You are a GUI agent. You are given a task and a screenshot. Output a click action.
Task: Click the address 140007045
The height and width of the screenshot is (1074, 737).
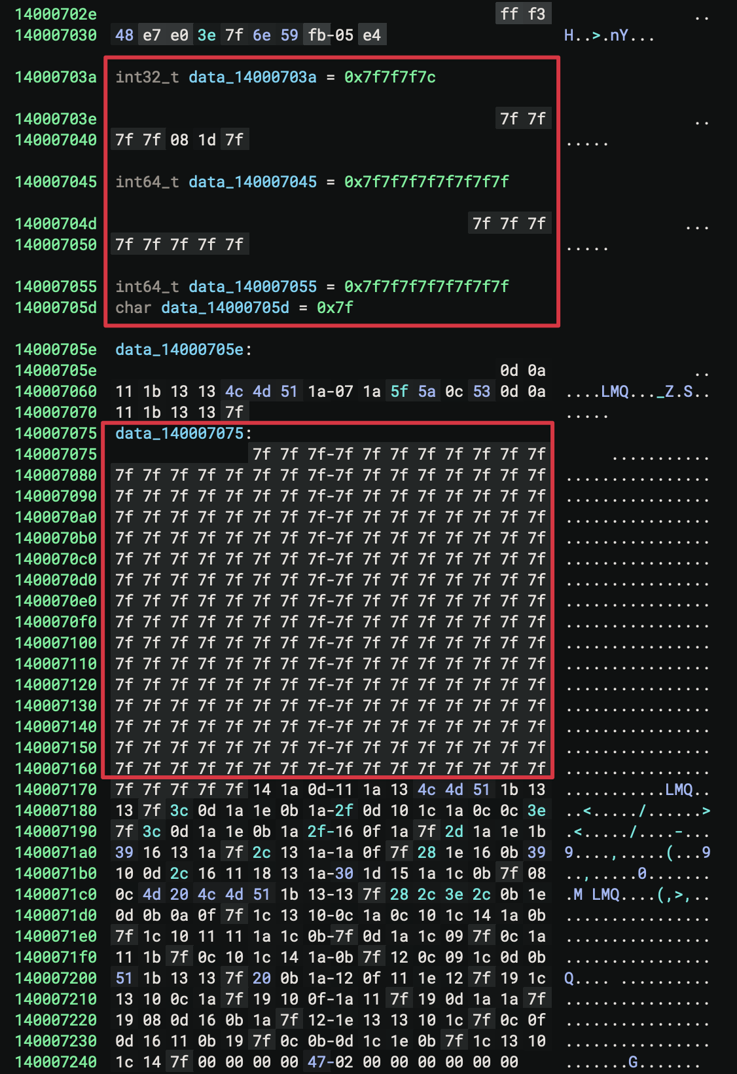click(56, 181)
